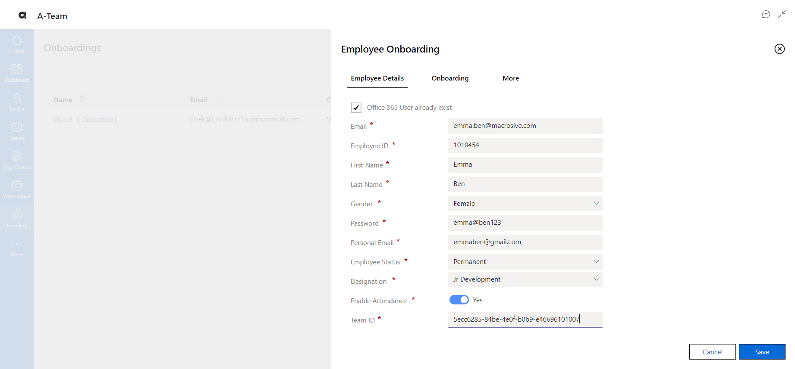This screenshot has height=369, width=795.
Task: Click the First Name field
Action: 525,164
